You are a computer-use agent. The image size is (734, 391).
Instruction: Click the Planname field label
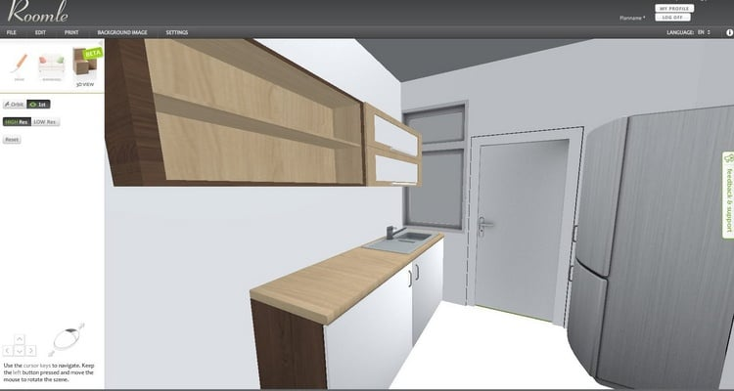(632, 18)
